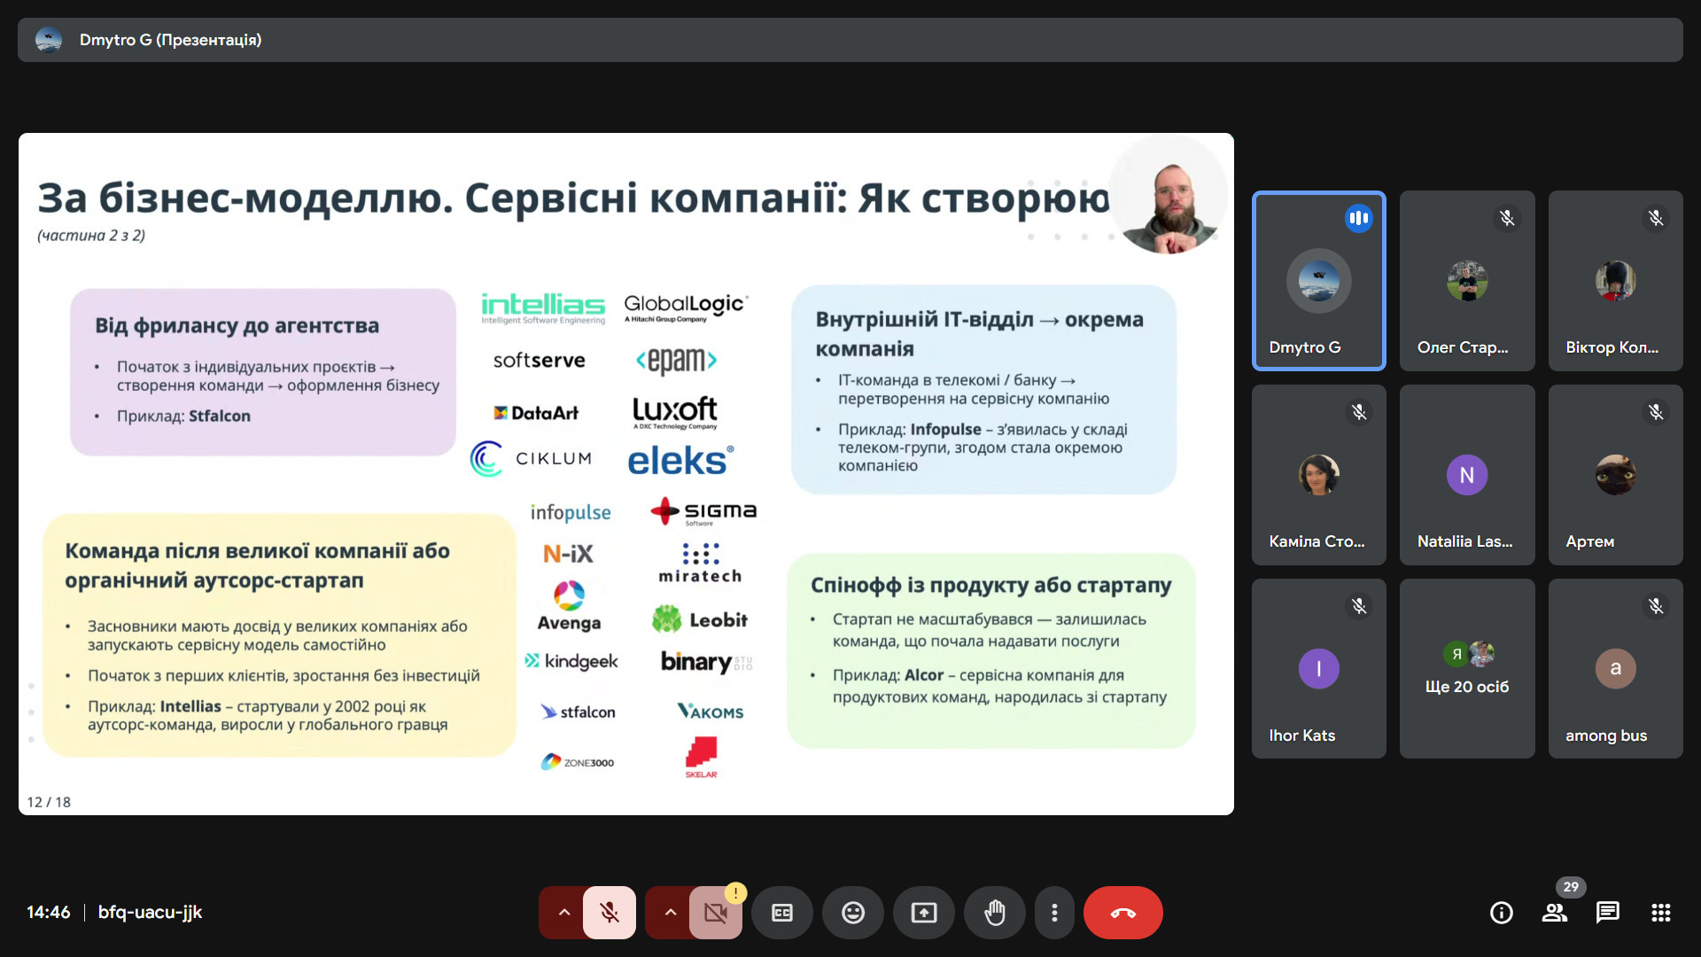Viewport: 1701px width, 957px height.
Task: Toggle closed captions
Action: [x=782, y=913]
